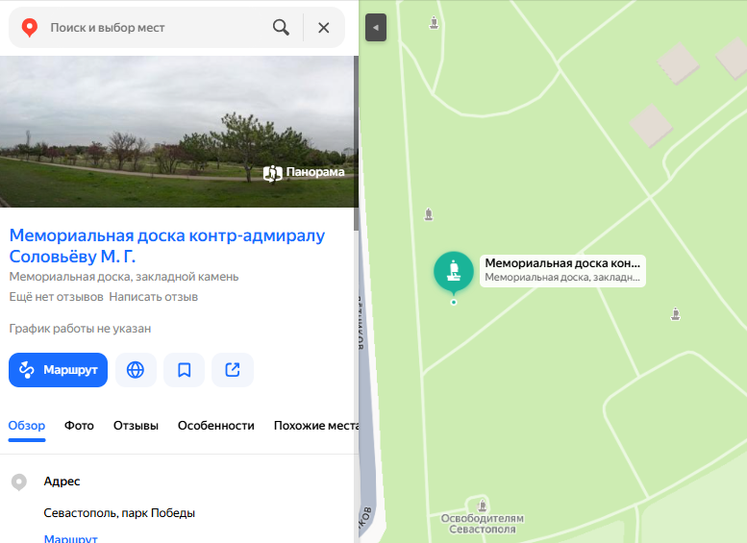Switch to the Особенности tab

point(215,426)
